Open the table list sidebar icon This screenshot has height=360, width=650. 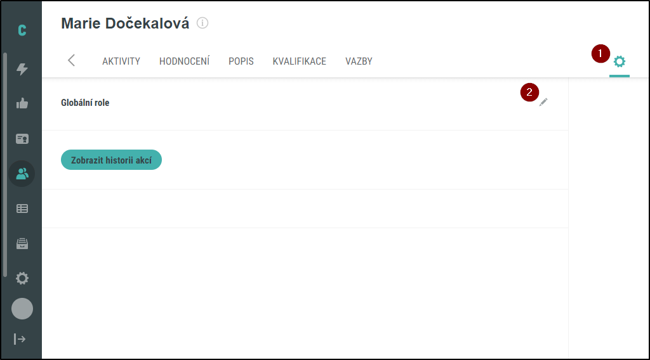click(22, 209)
